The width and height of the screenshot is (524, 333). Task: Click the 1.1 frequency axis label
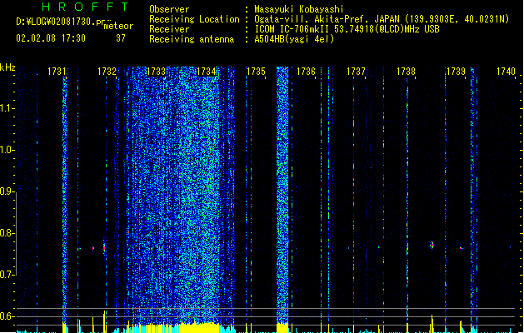point(7,108)
